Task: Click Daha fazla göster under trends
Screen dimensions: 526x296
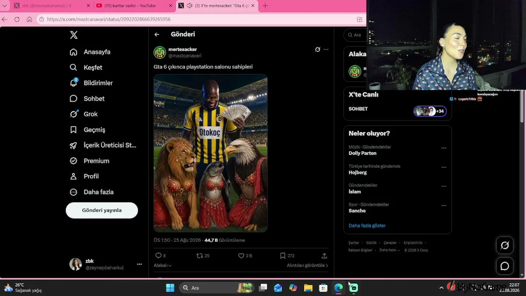Action: 367,226
